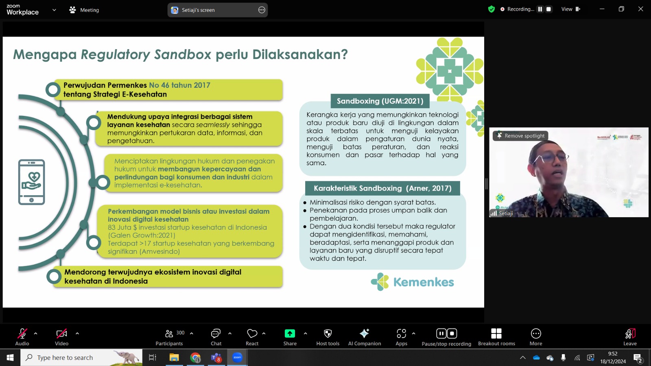Unmute microphone using Audio icon
This screenshot has width=651, height=366.
(22, 334)
